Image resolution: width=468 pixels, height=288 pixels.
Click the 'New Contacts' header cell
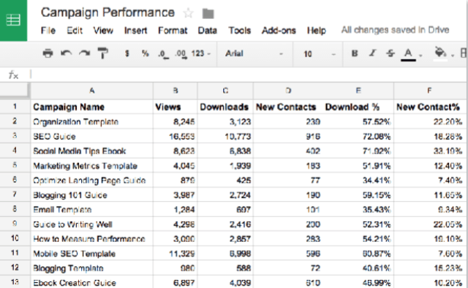pyautogui.click(x=288, y=107)
